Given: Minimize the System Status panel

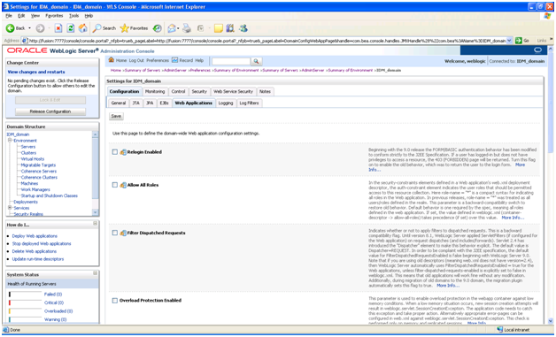Looking at the screenshot, I should (95, 273).
